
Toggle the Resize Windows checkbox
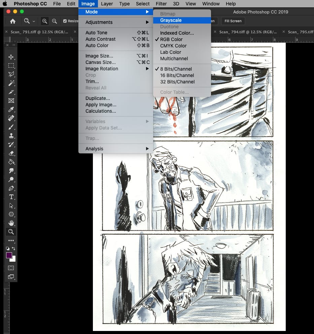point(65,21)
